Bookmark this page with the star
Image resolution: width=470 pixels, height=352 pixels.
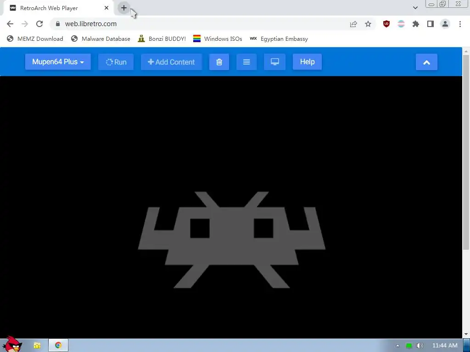coord(368,24)
